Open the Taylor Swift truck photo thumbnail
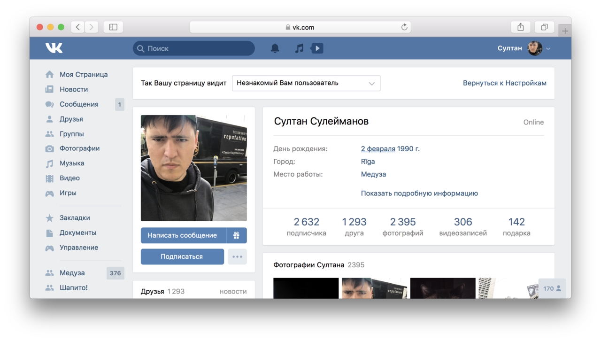Viewport: 601px width, 341px height. tap(374, 288)
